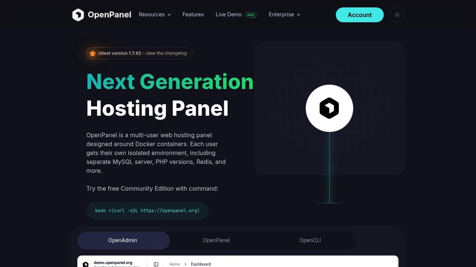Image resolution: width=476 pixels, height=267 pixels.
Task: Click demo.openpanel.org title in preview
Action: (113, 263)
